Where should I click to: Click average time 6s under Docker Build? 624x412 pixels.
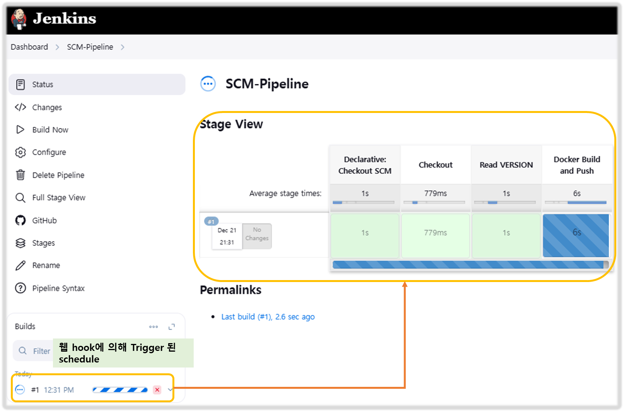click(x=577, y=193)
